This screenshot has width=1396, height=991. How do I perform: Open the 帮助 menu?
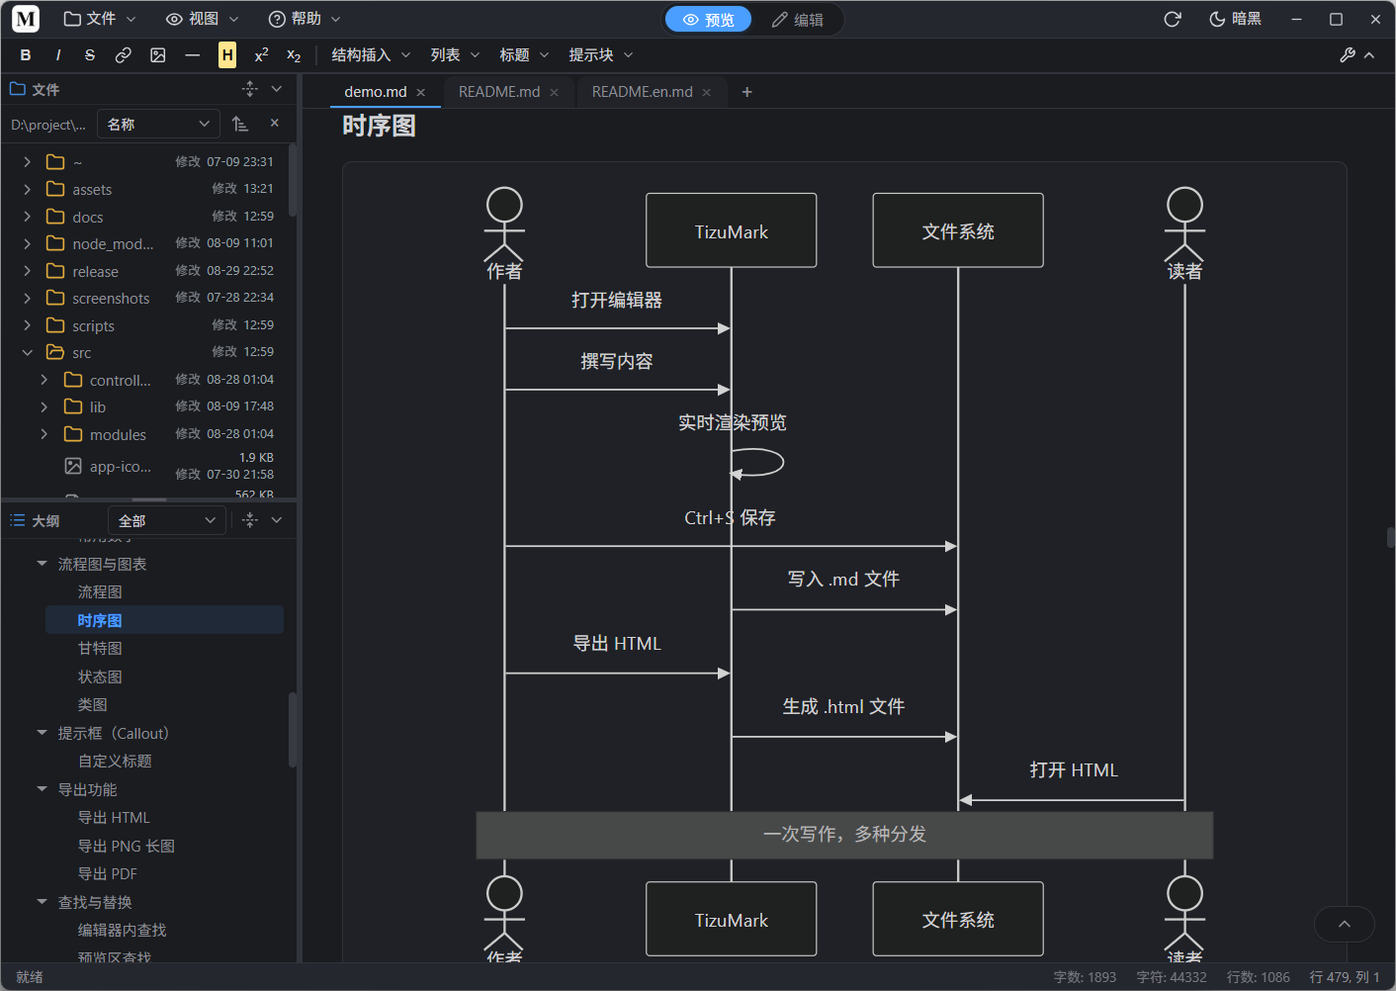point(305,19)
